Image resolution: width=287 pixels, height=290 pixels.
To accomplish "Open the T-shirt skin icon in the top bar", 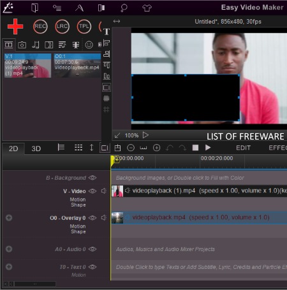I will 147,8.
